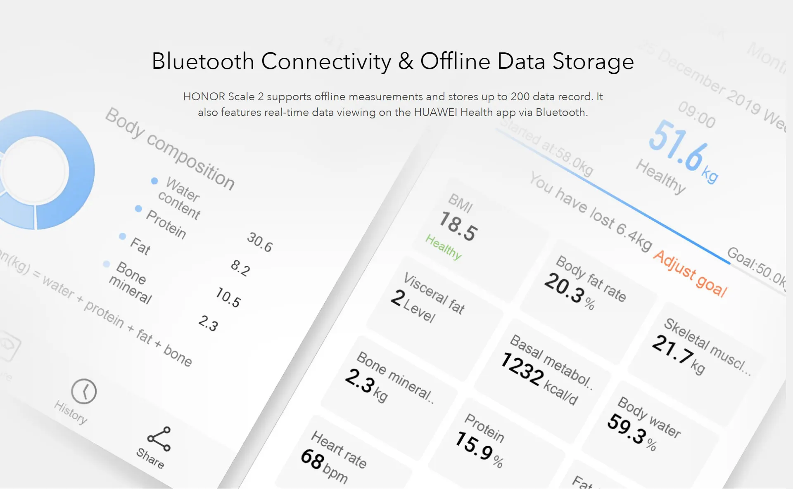Click the faded icon at bottom-left edge
This screenshot has height=489, width=793.
8,346
